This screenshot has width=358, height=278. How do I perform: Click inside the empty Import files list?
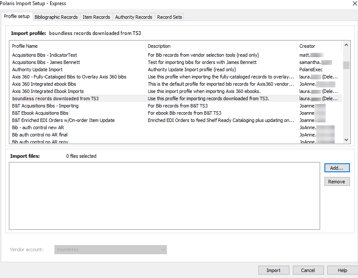[164, 196]
